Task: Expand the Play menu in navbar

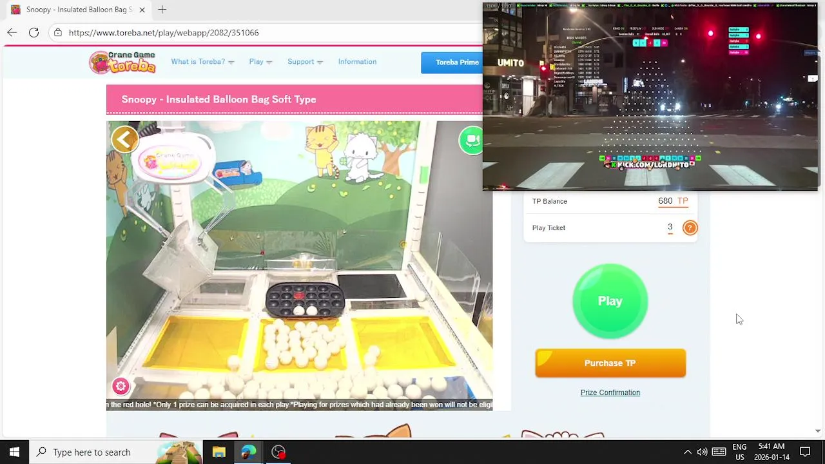Action: click(260, 62)
